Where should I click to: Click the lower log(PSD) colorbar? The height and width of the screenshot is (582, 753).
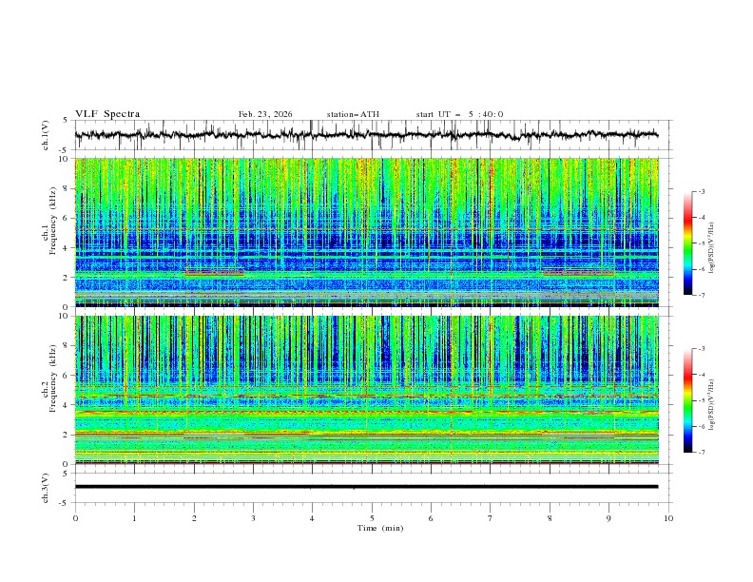(x=687, y=400)
